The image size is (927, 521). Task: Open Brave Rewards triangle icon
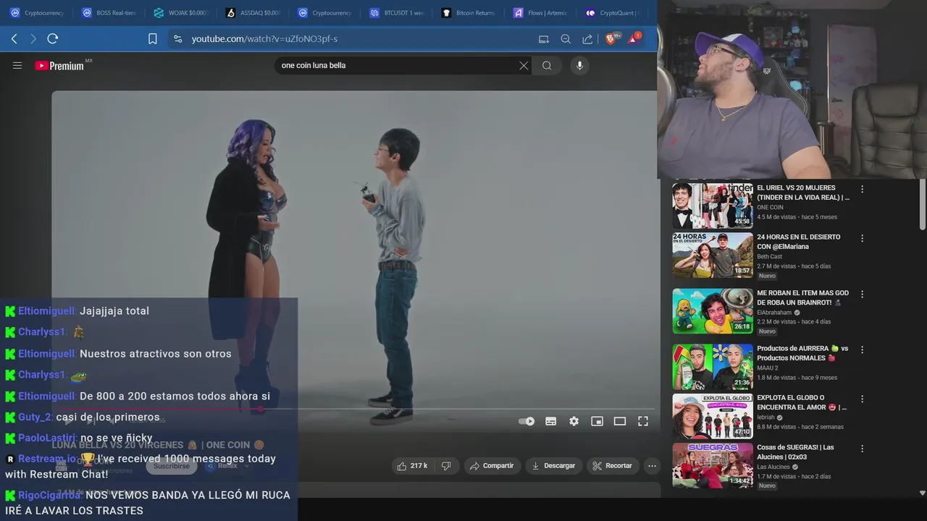[x=633, y=38]
